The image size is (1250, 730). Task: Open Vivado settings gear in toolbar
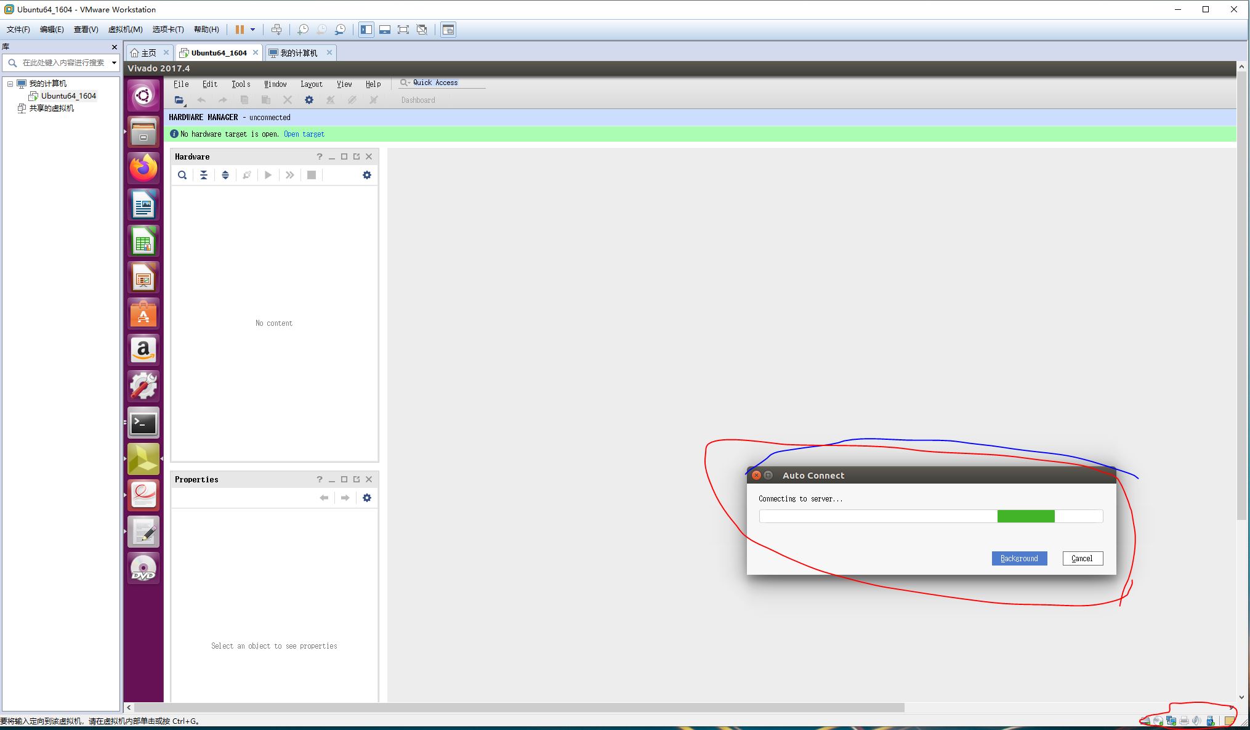click(309, 100)
